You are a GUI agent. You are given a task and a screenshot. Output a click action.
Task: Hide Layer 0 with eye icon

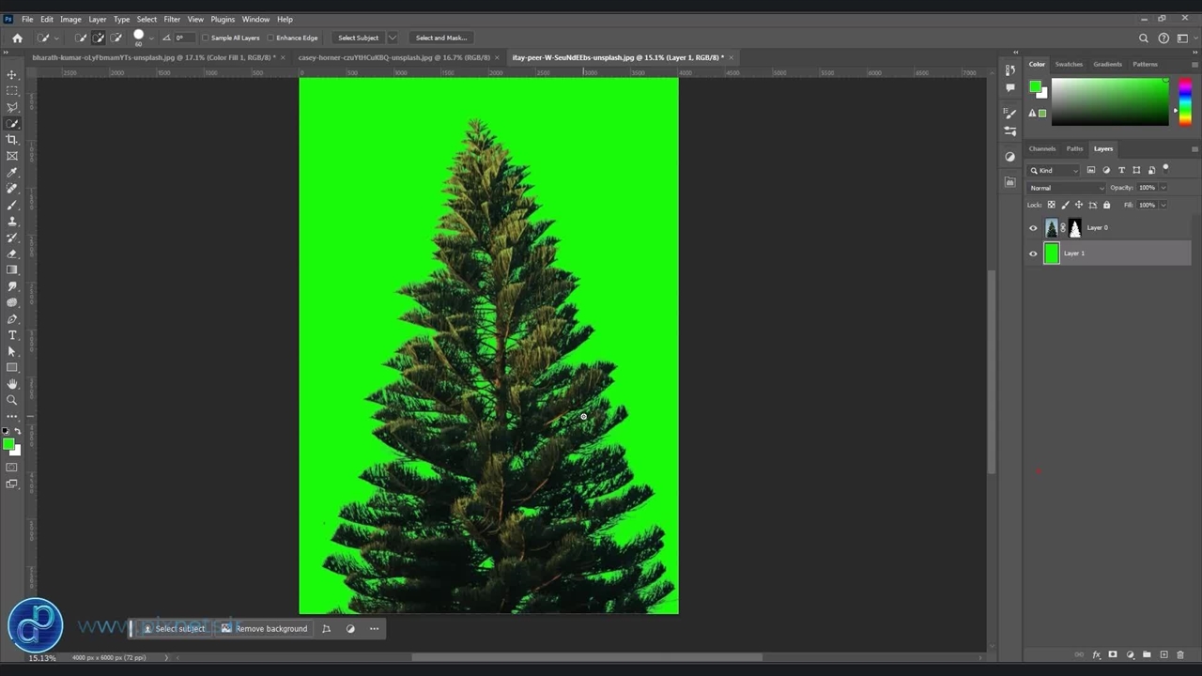click(1033, 228)
